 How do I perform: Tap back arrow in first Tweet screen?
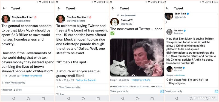(4, 8)
